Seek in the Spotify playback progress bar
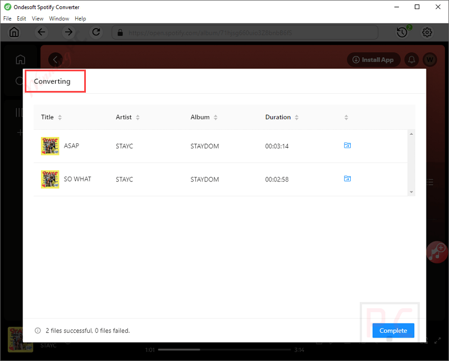Viewport: 449px width, 361px height. 224,350
